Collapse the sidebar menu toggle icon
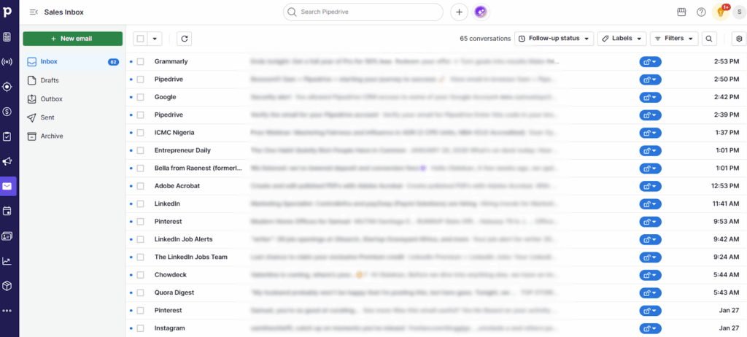This screenshot has width=747, height=337. pyautogui.click(x=34, y=12)
